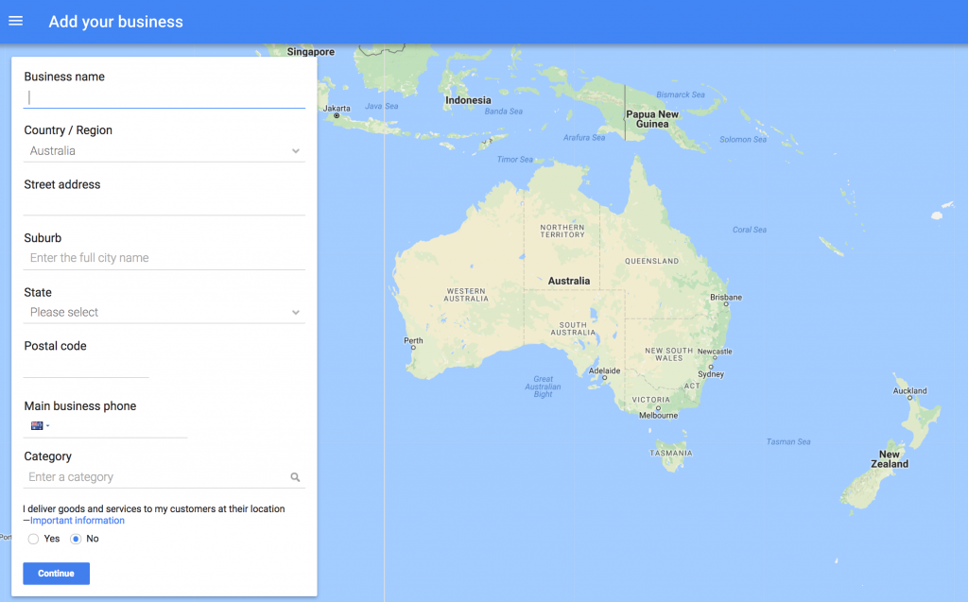Click the Add your business title

116,22
